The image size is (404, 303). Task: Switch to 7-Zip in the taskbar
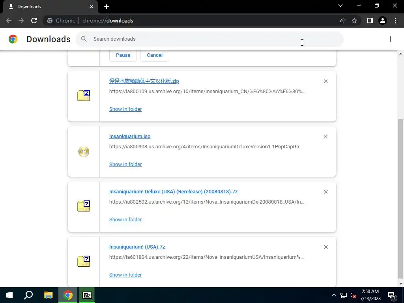pos(87,295)
